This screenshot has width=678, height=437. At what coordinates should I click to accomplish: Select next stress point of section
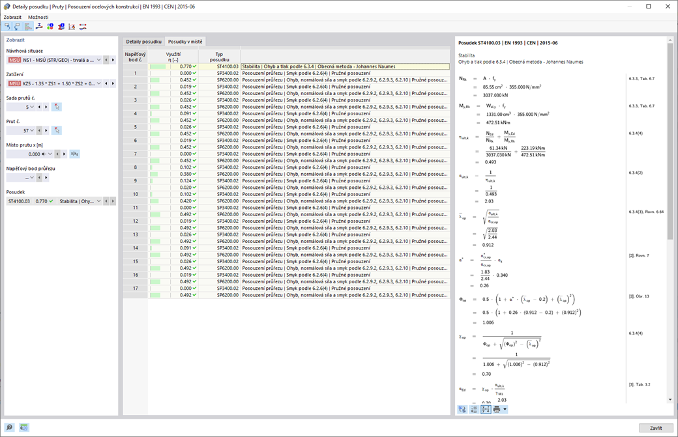pos(46,178)
